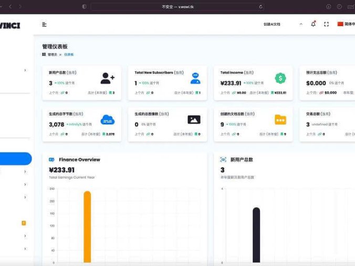Enter fullscreen mode via the expand icon
This screenshot has width=355, height=266.
pyautogui.click(x=326, y=24)
